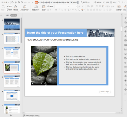Toggle the center paragraph alignment button
127x117 pixels.
pos(91,10)
